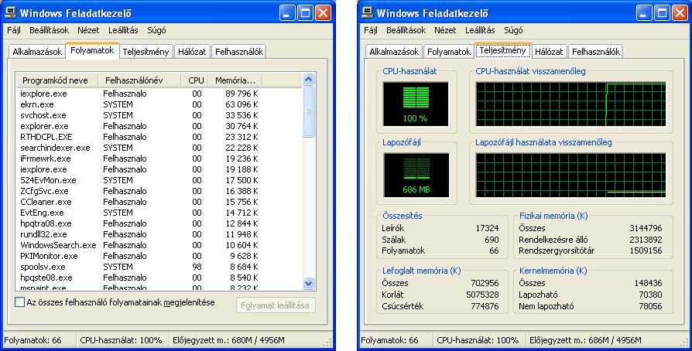
Task: Click Előjegyzett m.: 680M / 4956M in left status bar
Action: 228,340
